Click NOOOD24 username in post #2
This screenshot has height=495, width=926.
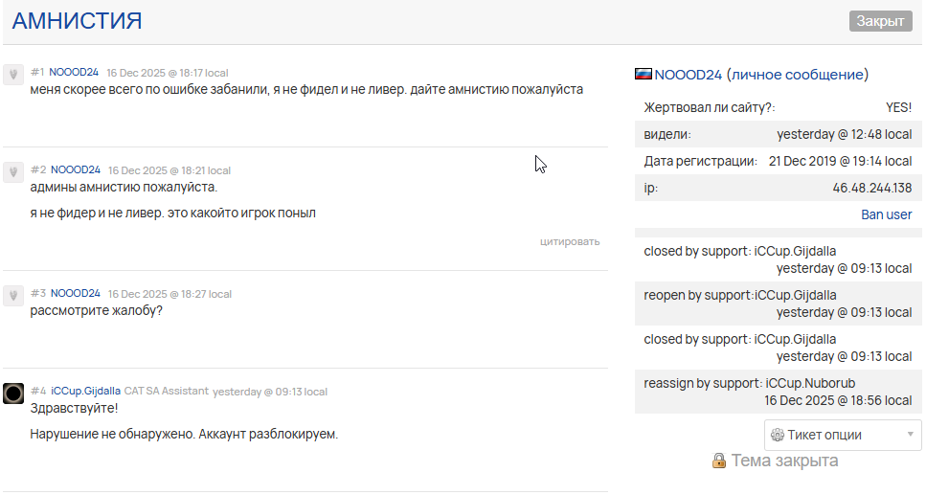point(76,169)
